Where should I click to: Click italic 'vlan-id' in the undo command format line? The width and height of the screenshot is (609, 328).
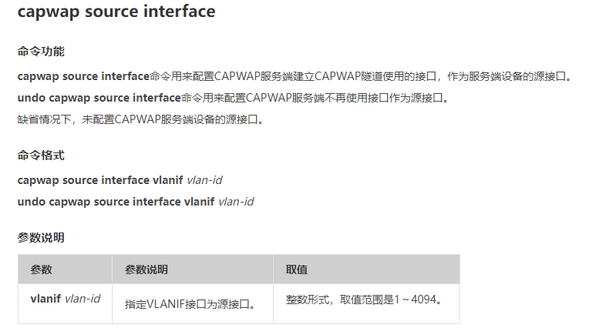coord(236,202)
